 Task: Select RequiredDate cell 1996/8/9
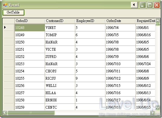145,78
